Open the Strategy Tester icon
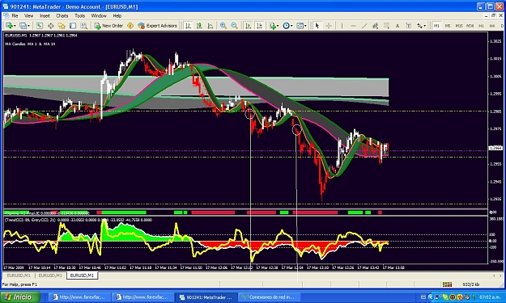 [84, 26]
